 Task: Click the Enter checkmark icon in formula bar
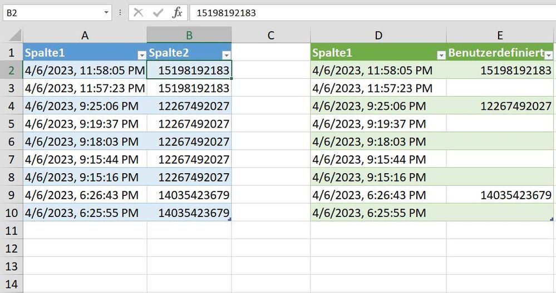pyautogui.click(x=158, y=13)
